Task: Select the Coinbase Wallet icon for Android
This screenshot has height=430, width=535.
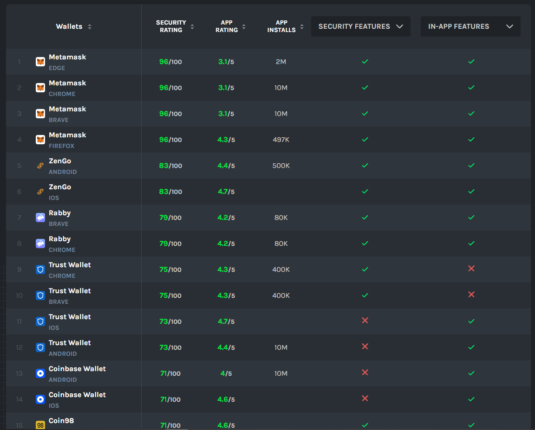Action: point(40,373)
